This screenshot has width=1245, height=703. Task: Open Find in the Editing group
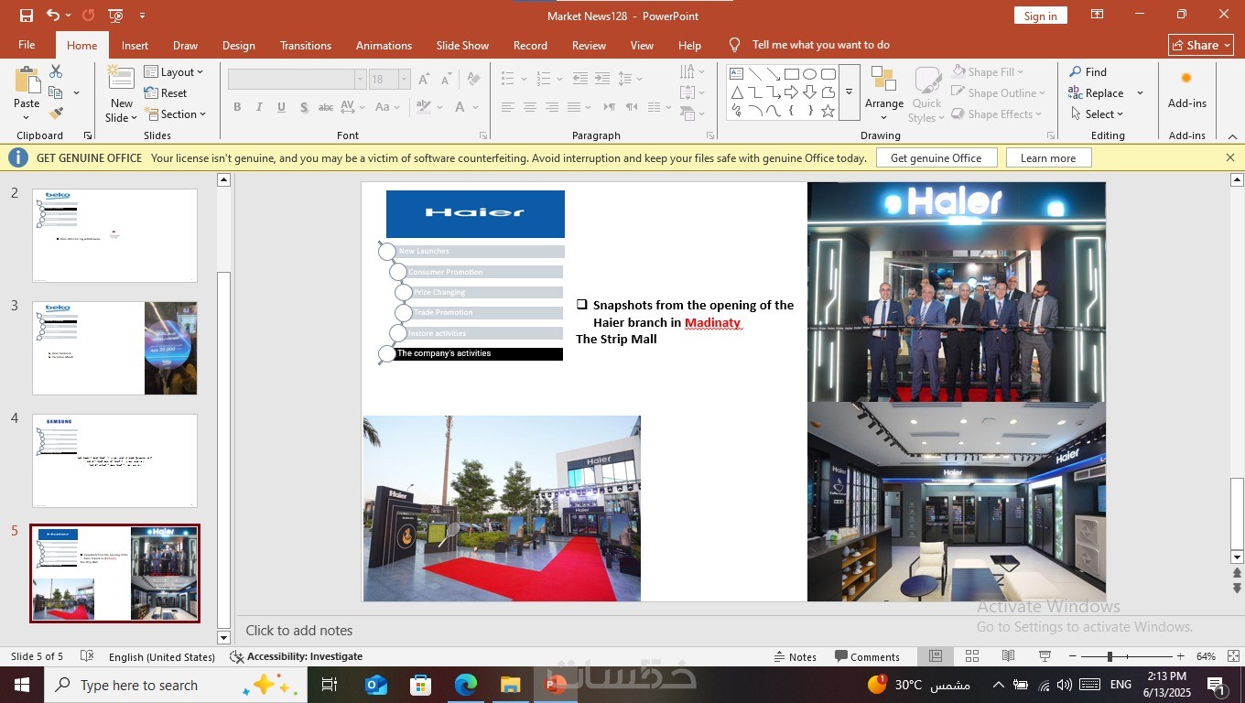point(1088,71)
